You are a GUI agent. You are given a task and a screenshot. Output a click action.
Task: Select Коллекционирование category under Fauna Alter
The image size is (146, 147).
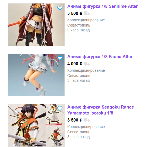86,70
